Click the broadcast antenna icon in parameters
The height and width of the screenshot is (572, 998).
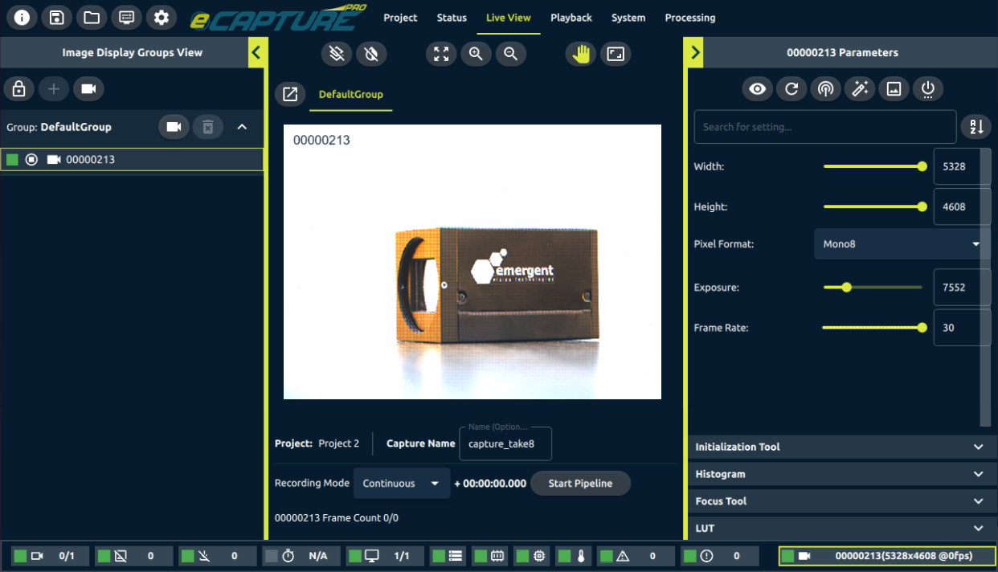click(x=825, y=88)
